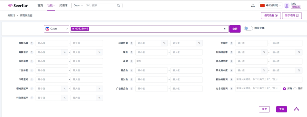Click the 重置 button
This screenshot has height=117, width=307.
[x=264, y=109]
